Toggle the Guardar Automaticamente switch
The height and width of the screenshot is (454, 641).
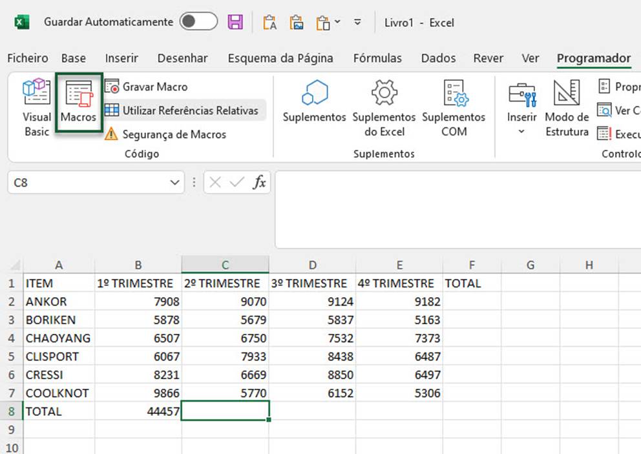pyautogui.click(x=198, y=21)
